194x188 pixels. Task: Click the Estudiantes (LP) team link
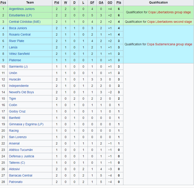[x=21, y=15]
